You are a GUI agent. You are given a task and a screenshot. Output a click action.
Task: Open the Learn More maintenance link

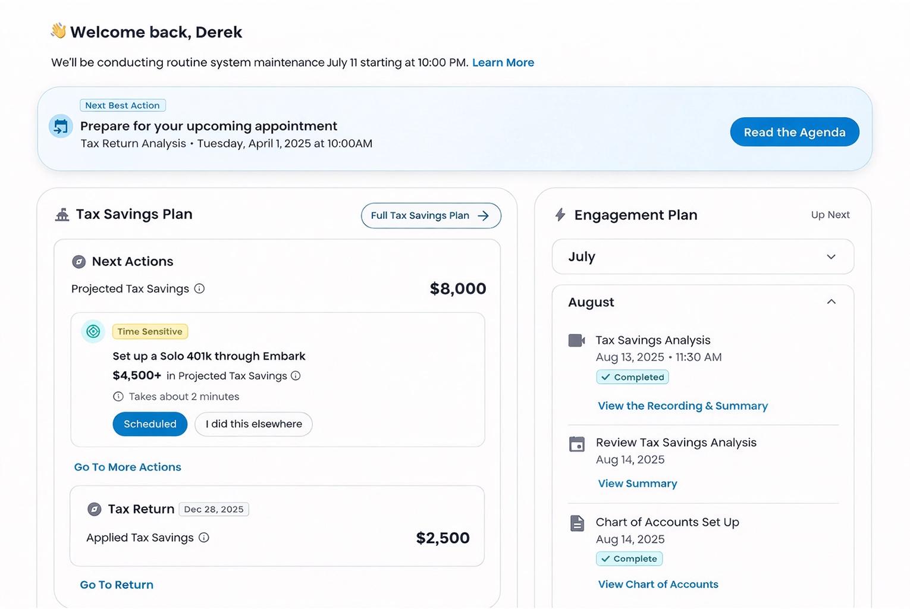click(503, 62)
